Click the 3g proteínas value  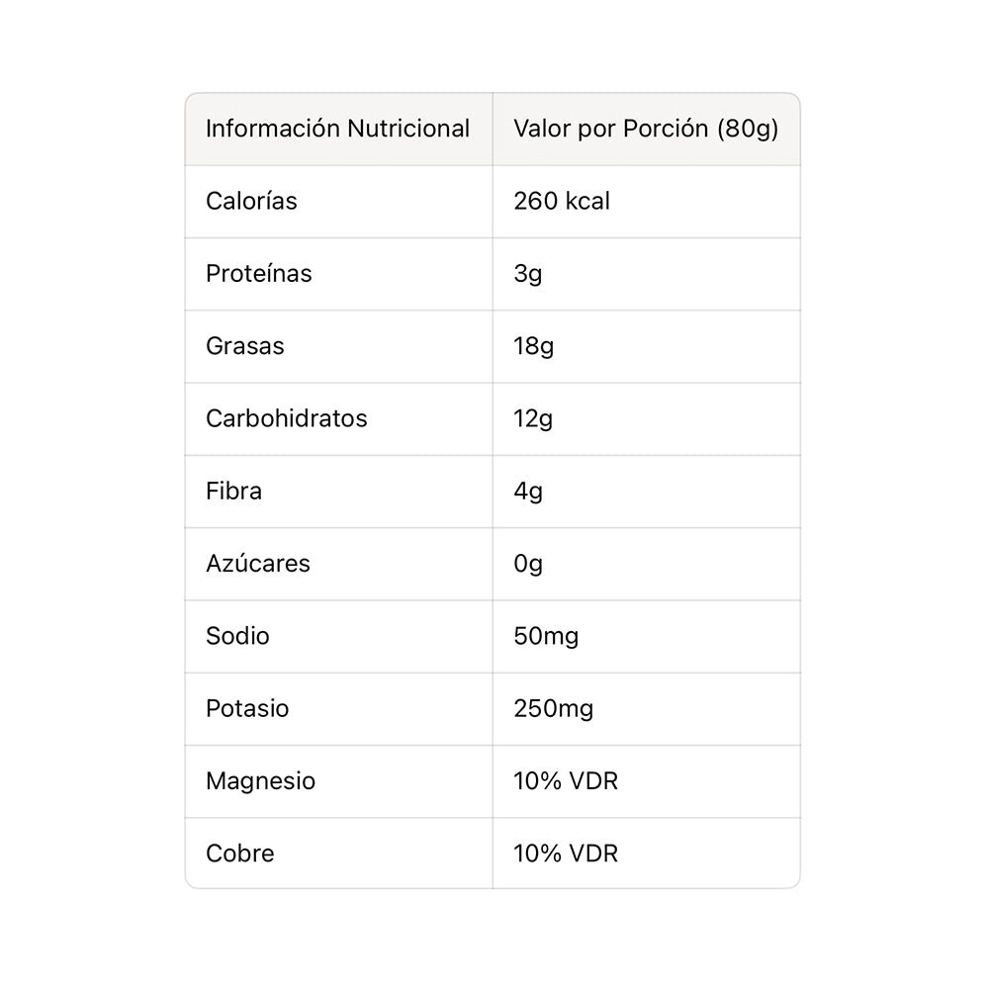[x=528, y=274]
